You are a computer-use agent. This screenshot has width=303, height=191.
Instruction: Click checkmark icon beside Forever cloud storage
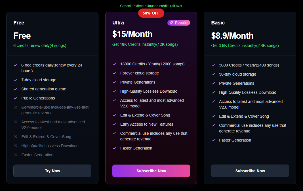115,73
